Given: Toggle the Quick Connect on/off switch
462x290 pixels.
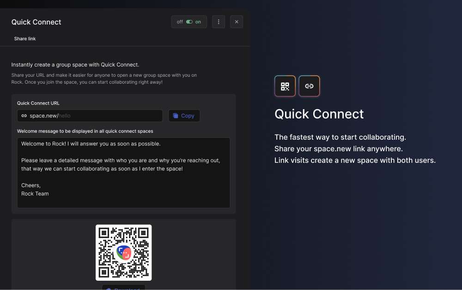Looking at the screenshot, I should coord(189,22).
